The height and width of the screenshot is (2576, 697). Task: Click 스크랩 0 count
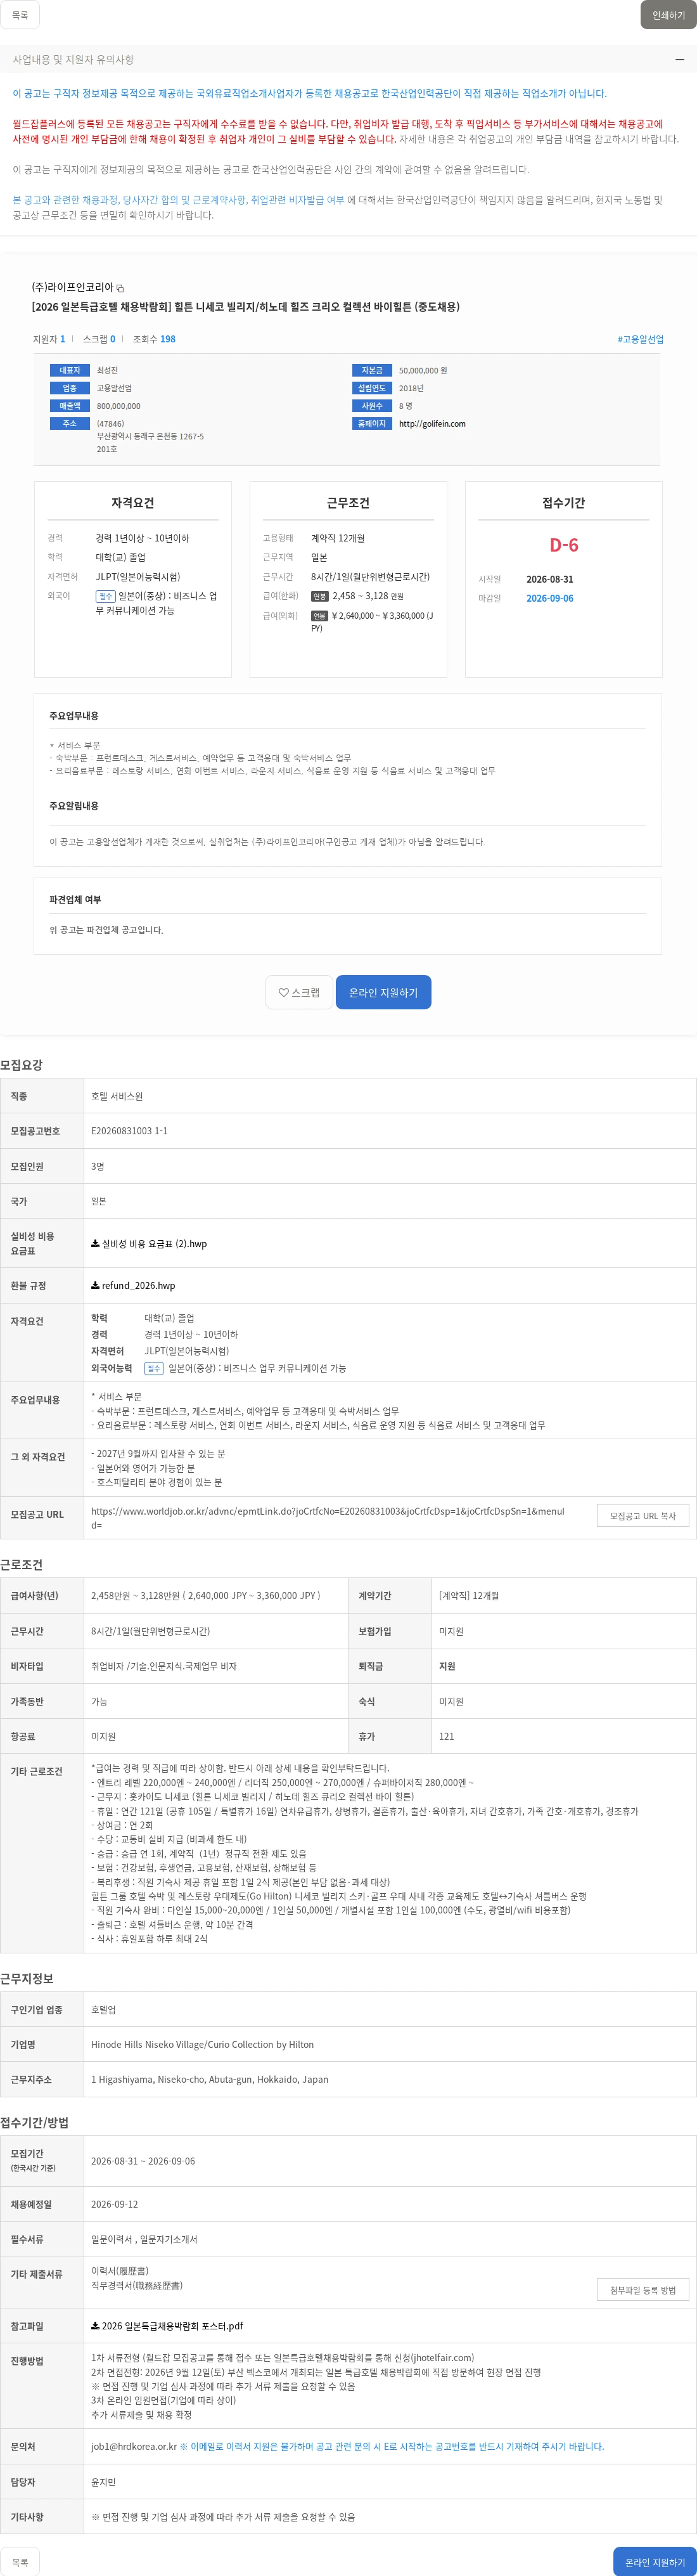tap(99, 339)
